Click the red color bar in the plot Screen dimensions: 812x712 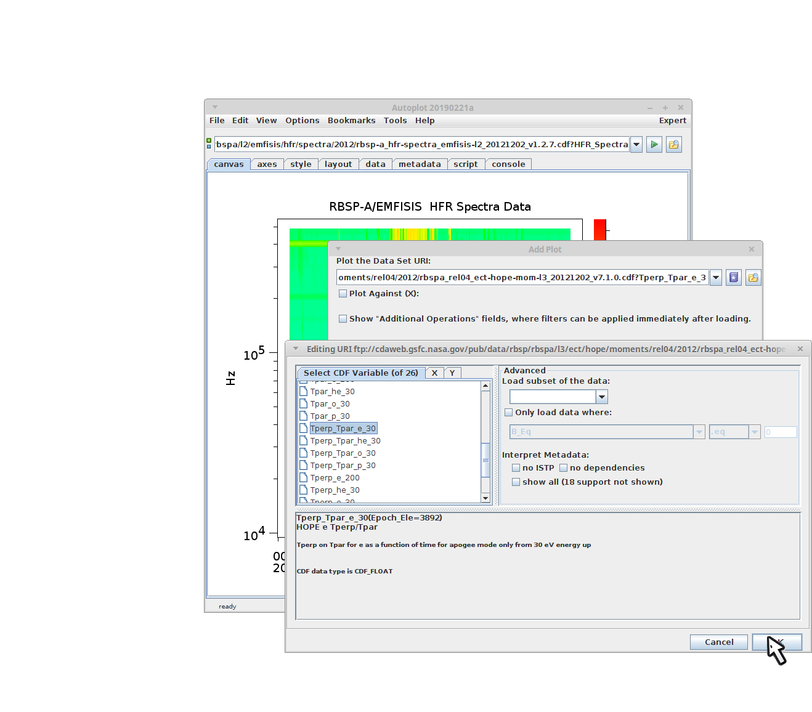[600, 229]
